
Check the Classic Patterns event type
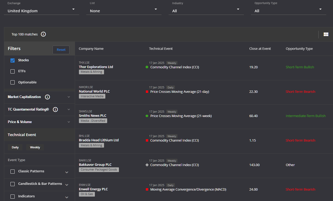click(x=13, y=172)
